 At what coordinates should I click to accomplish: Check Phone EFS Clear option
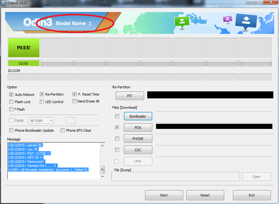pos(62,130)
